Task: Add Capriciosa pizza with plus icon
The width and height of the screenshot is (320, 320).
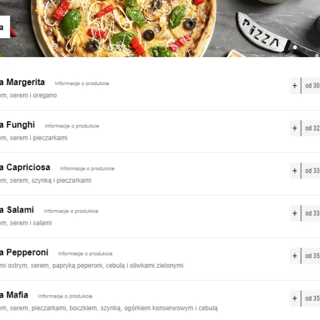Action: [295, 171]
